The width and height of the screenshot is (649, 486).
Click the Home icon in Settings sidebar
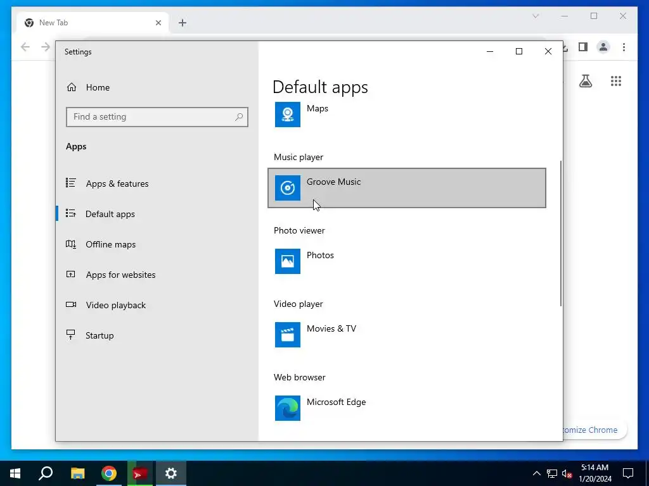coord(72,87)
